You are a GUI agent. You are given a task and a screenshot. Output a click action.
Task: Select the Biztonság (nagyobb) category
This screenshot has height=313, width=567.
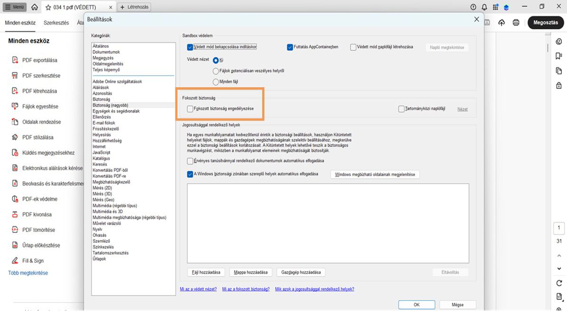110,105
